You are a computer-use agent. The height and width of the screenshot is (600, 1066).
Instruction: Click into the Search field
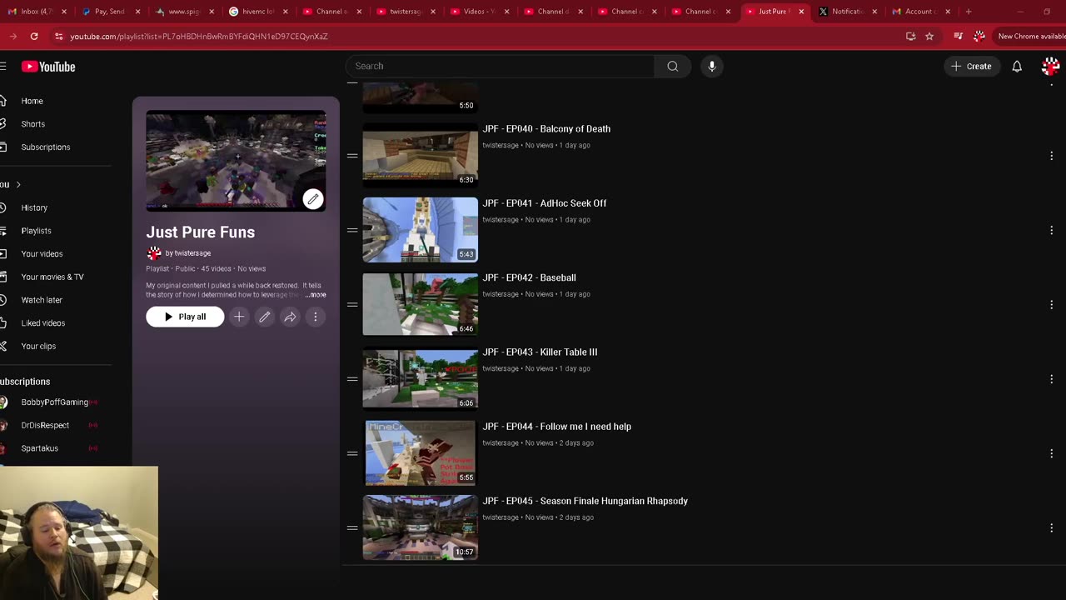500,66
